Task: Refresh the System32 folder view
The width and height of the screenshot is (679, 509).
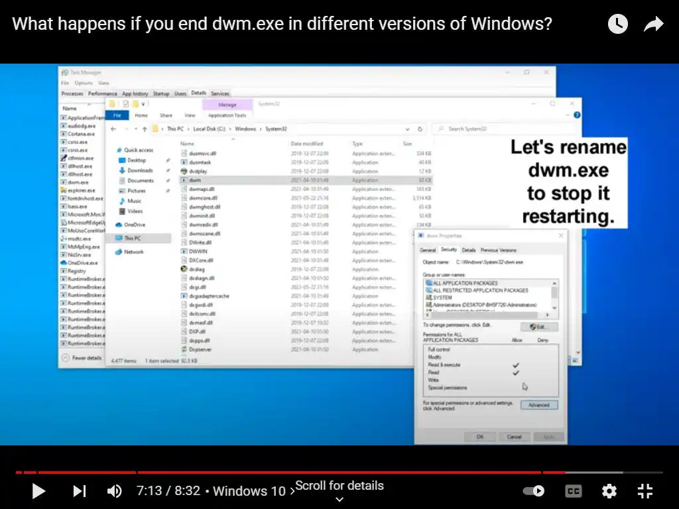Action: [x=420, y=129]
